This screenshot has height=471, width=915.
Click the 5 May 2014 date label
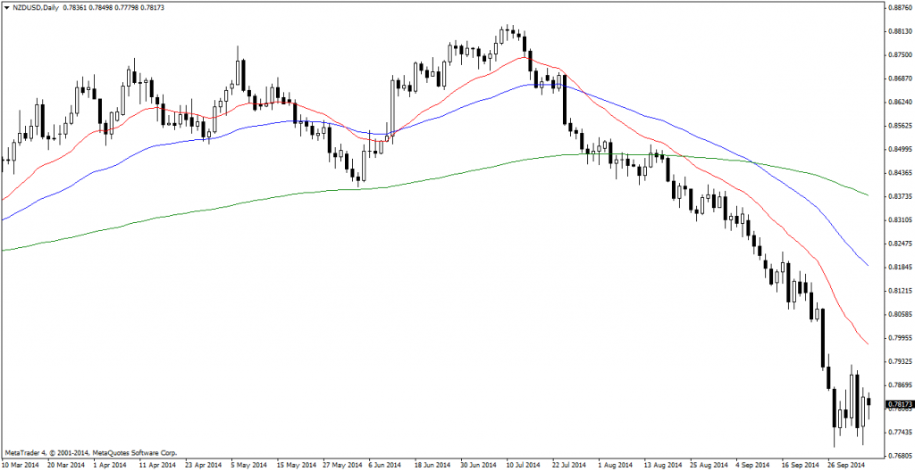[x=249, y=465]
